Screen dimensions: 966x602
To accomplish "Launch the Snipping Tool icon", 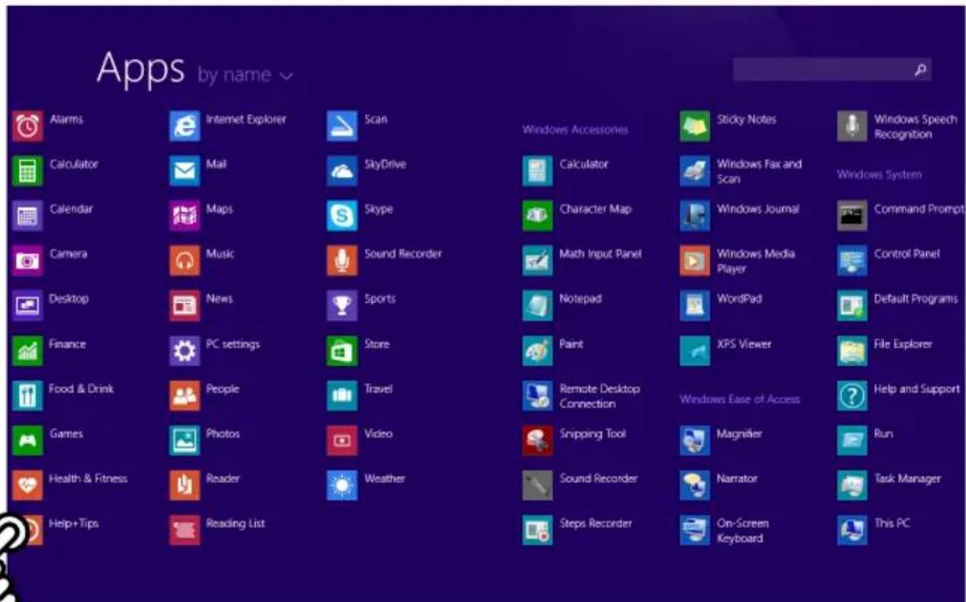I will 537,441.
